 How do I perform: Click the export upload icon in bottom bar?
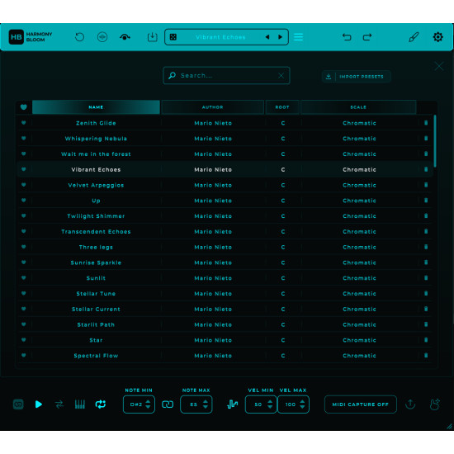coord(410,404)
